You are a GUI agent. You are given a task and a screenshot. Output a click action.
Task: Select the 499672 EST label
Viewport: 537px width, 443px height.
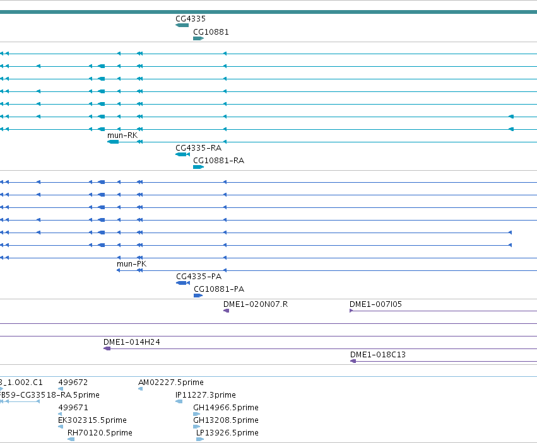point(73,382)
